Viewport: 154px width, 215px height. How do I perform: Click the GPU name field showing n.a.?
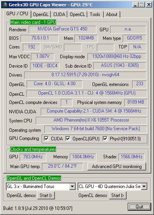[x=128, y=29]
